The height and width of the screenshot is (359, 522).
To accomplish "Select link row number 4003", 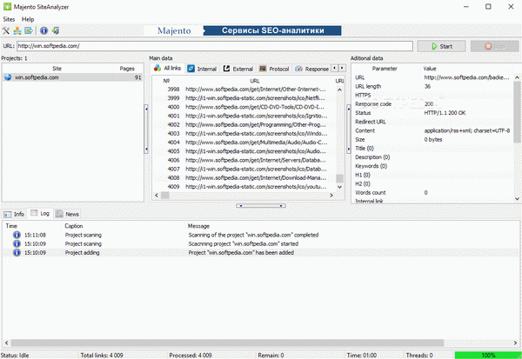I will [244, 133].
